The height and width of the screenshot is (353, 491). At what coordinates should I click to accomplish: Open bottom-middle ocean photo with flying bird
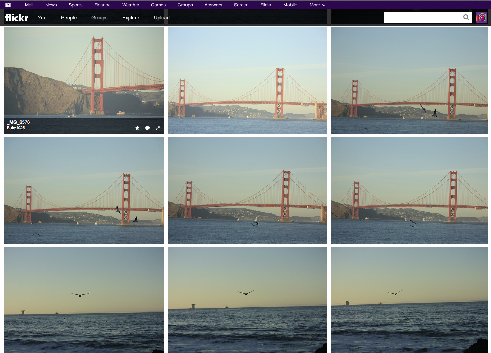[x=247, y=300]
